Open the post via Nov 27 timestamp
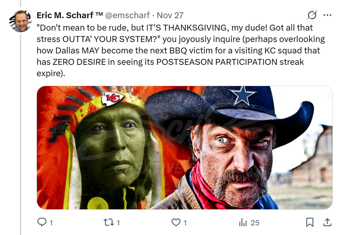 [170, 15]
